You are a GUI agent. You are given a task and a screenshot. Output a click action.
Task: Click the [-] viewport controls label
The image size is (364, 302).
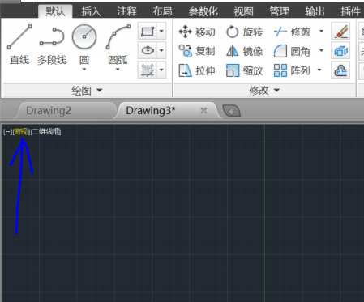pyautogui.click(x=7, y=132)
